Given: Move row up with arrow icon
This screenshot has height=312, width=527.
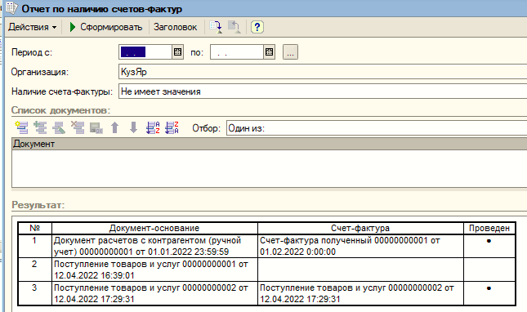Looking at the screenshot, I should click(115, 127).
